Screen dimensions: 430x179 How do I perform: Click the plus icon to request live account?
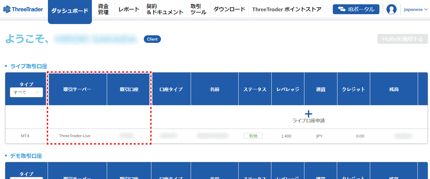point(308,114)
